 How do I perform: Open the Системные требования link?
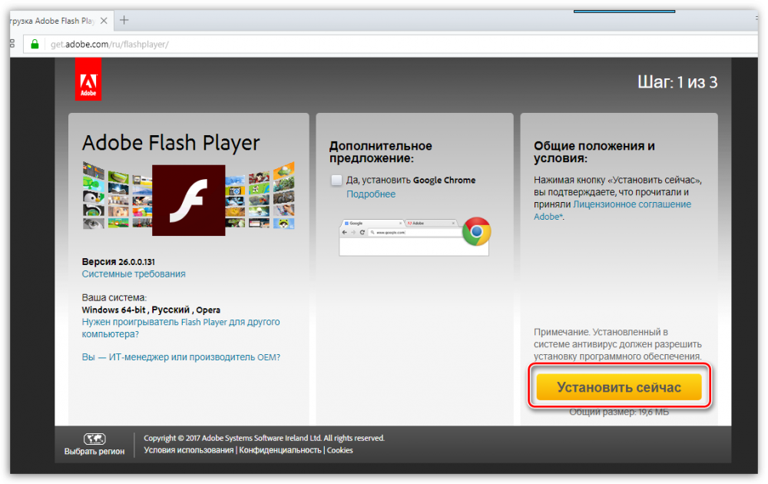[134, 273]
